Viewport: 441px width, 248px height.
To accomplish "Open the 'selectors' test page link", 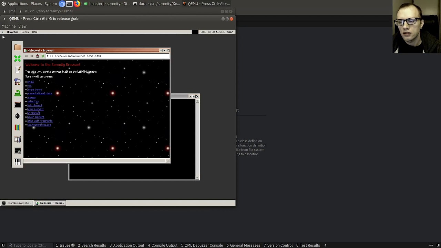I will 33,101.
